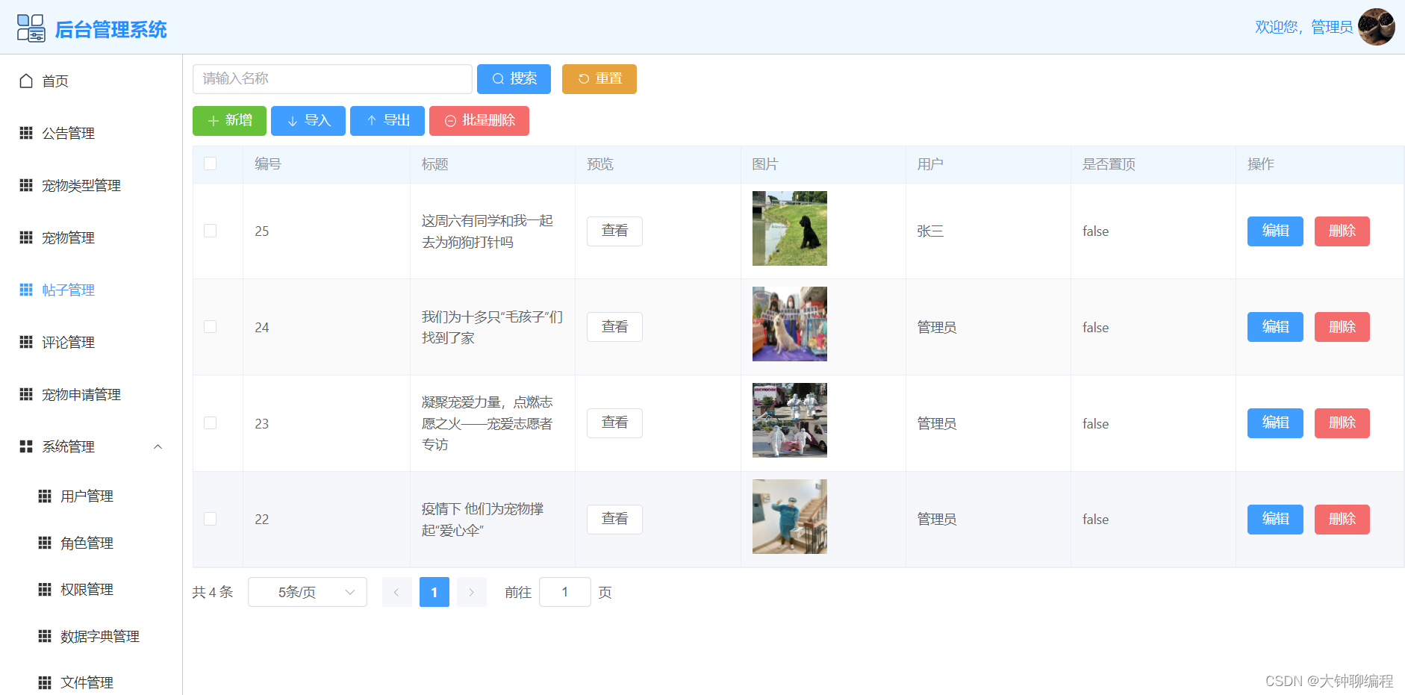The height and width of the screenshot is (695, 1405).
Task: Collapse the 系统管理 menu section
Action: pos(158,446)
